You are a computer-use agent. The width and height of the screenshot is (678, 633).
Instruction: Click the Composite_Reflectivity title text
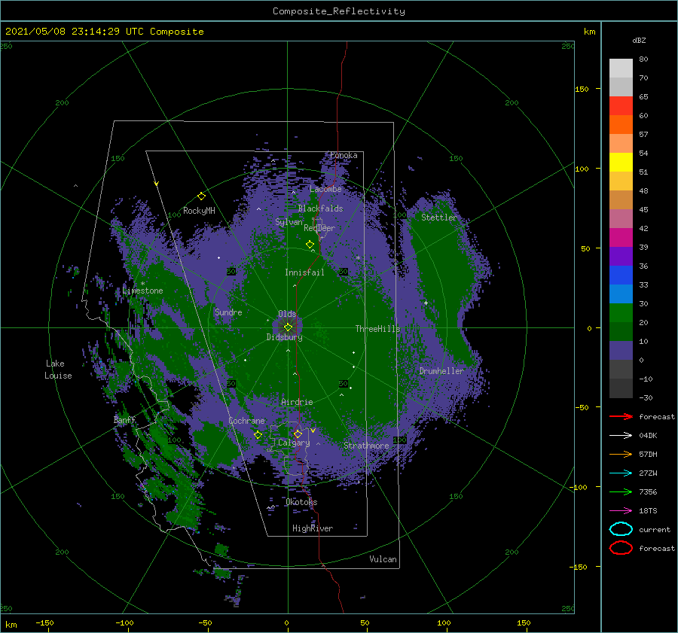click(339, 11)
